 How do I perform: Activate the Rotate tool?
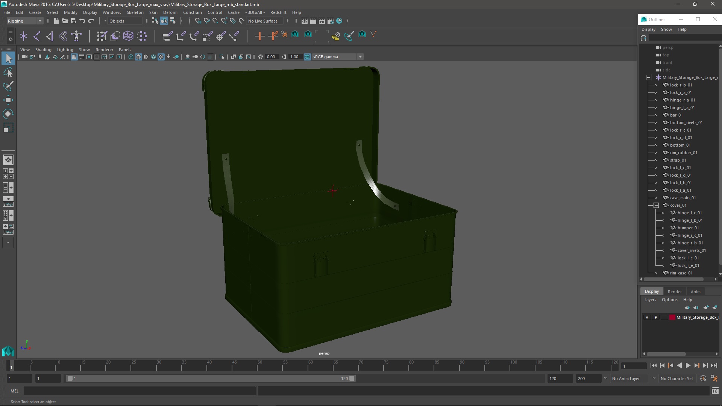click(x=8, y=114)
